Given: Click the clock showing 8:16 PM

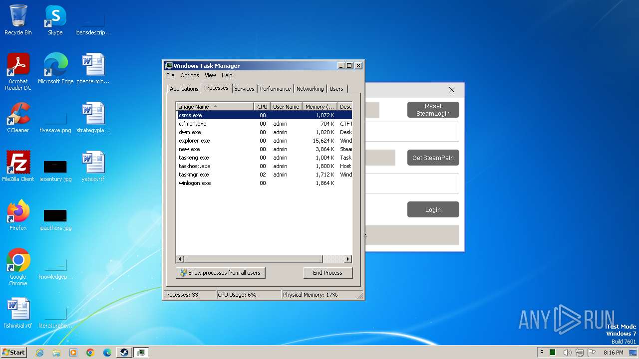Looking at the screenshot, I should click(613, 353).
